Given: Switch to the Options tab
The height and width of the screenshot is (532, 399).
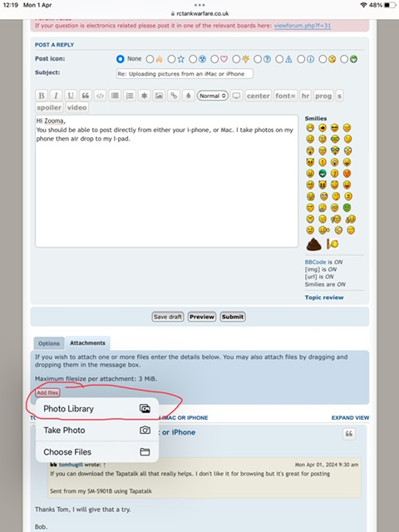Looking at the screenshot, I should 49,343.
